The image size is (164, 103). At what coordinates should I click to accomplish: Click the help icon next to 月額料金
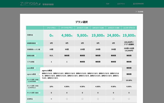coord(34,35)
